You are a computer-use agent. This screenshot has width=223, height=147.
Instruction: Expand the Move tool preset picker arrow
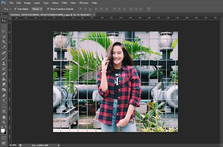[x=11, y=9]
